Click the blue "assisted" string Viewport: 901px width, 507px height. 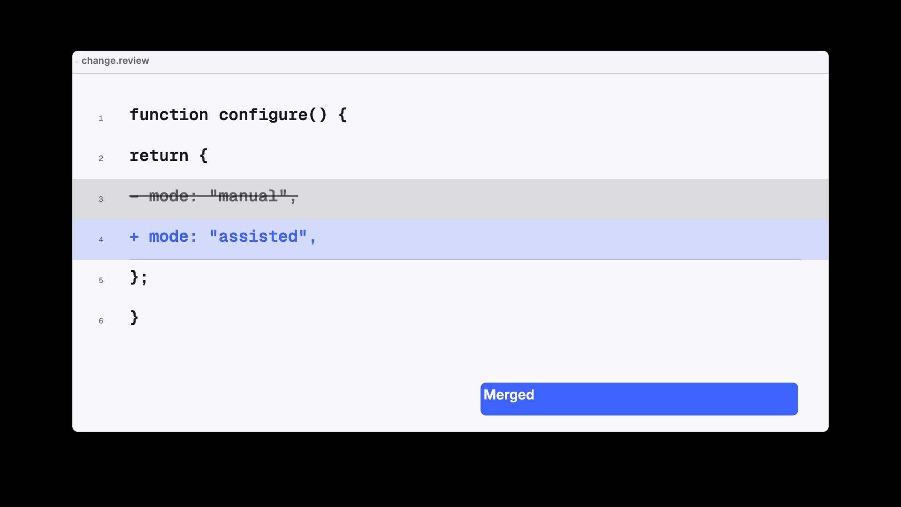(258, 237)
